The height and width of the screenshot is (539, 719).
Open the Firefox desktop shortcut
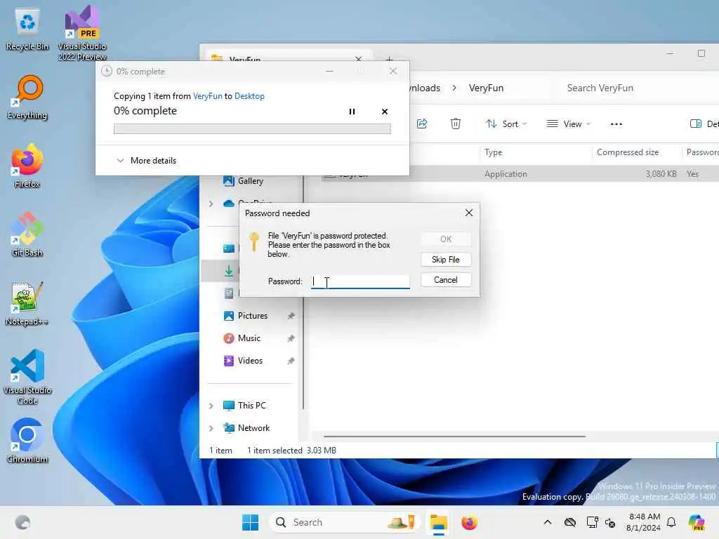tap(27, 166)
